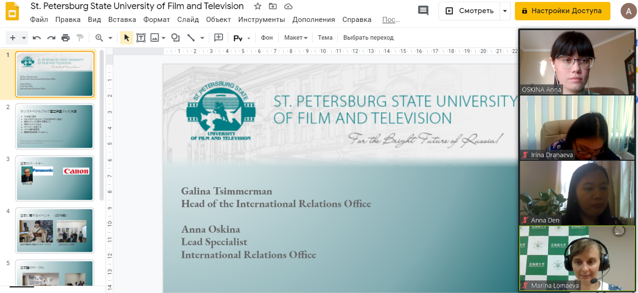This screenshot has width=638, height=293.
Task: Click For the Bright Future of Russia text
Action: (427, 138)
